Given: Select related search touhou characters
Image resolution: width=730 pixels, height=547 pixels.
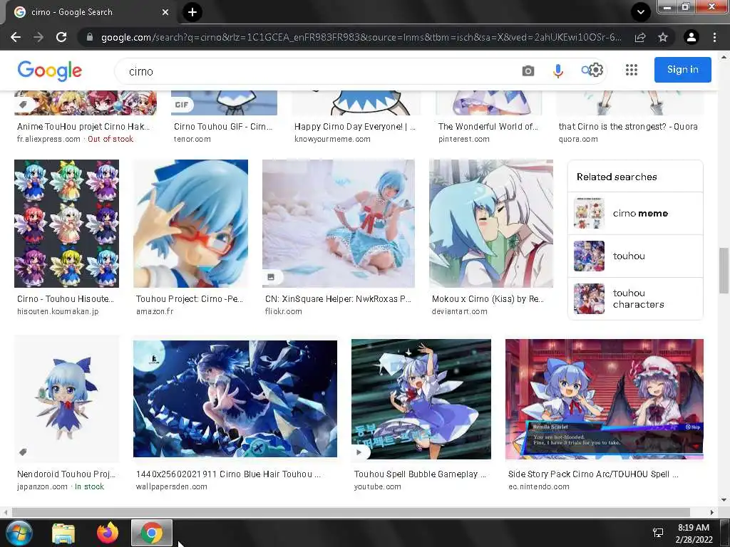Looking at the screenshot, I should (x=635, y=298).
